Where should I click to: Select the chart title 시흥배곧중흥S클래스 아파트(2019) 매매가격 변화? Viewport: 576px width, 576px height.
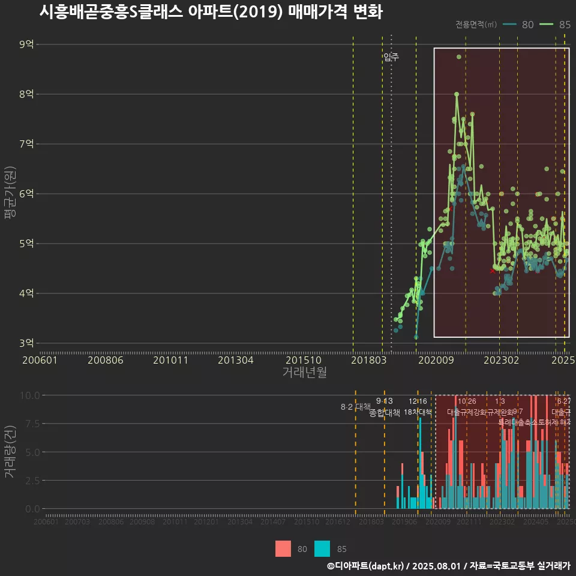tap(211, 12)
